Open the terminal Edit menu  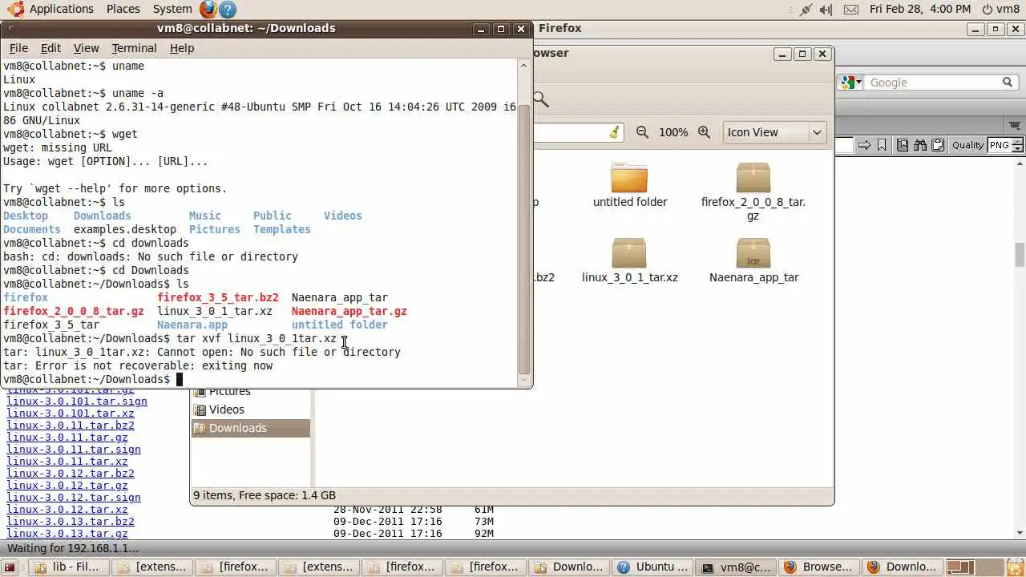(50, 48)
